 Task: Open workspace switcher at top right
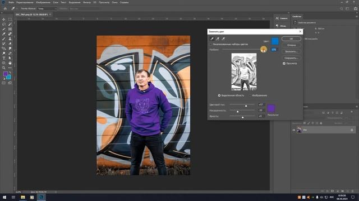(x=348, y=8)
